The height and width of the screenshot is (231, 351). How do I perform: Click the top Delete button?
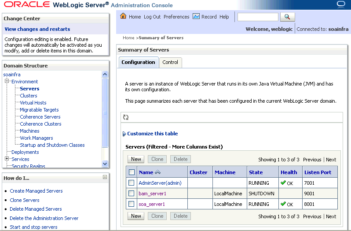tap(180, 159)
